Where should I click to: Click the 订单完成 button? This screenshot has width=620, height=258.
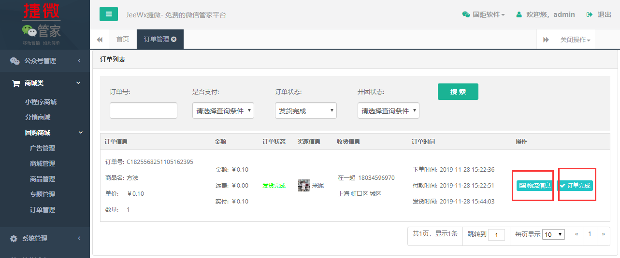coord(575,185)
